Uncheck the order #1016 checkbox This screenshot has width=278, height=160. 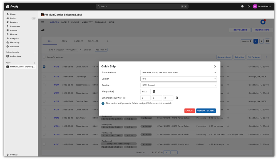click(44, 67)
